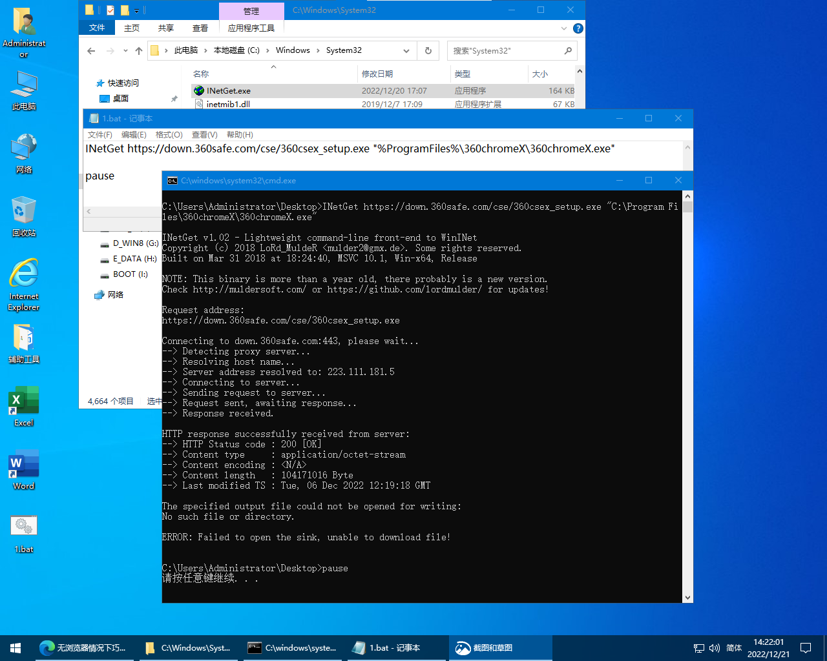The height and width of the screenshot is (661, 827).
Task: Click cmd window scrollbar up arrow
Action: (x=687, y=196)
